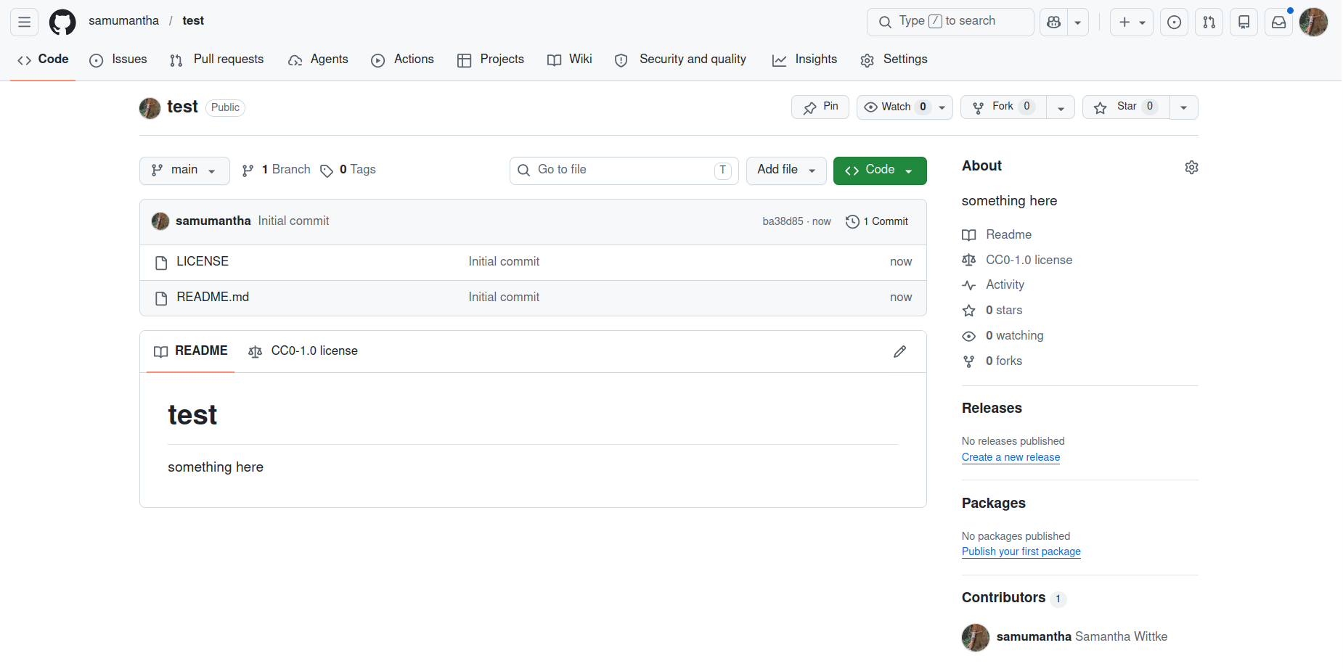Open the issues icon in top header
The image size is (1343, 669).
[x=1174, y=22]
